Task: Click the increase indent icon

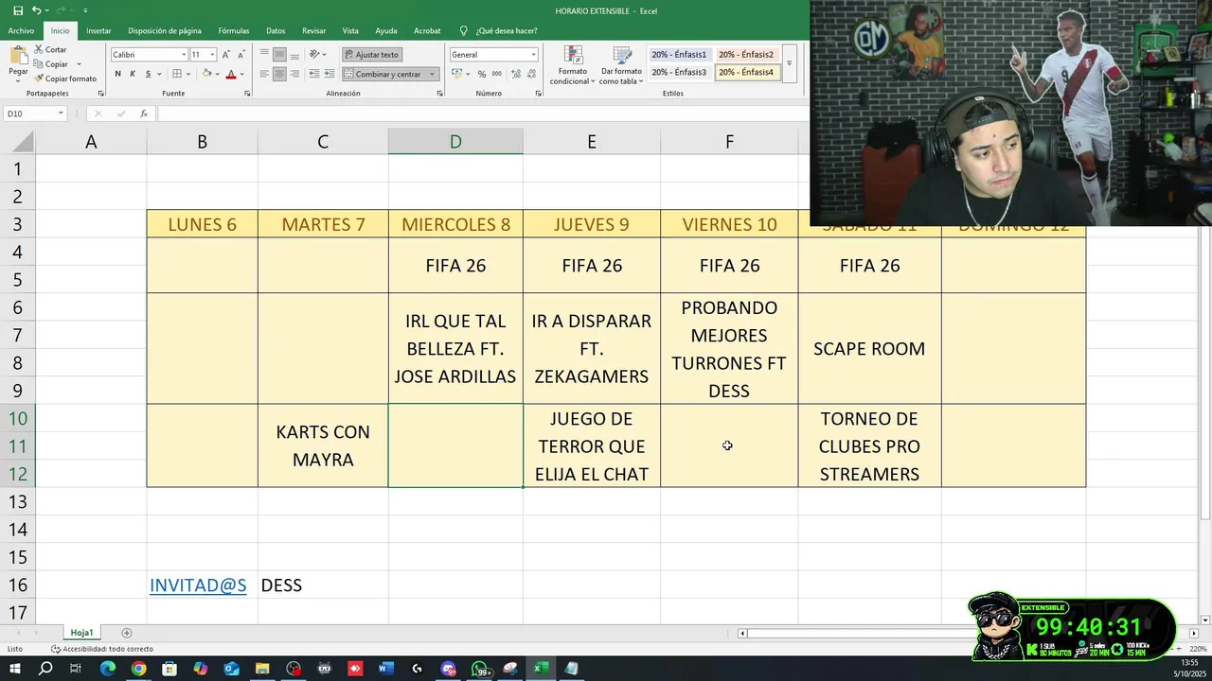Action: point(329,74)
